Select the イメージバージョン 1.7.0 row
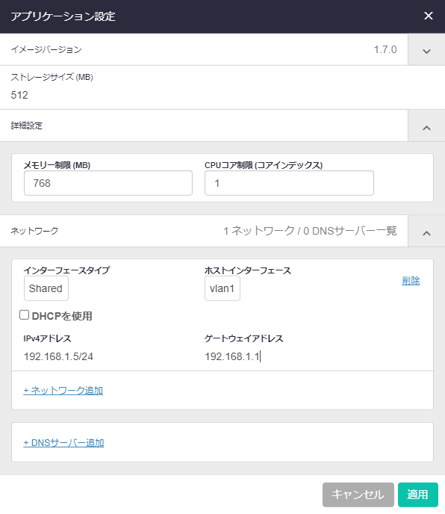445x514 pixels. (204, 49)
